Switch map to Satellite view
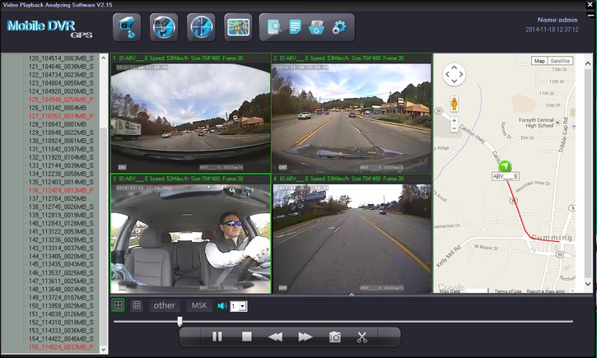Screen dimensions: 597x358 click(x=561, y=61)
